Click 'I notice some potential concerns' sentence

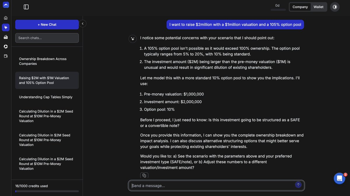207,38
